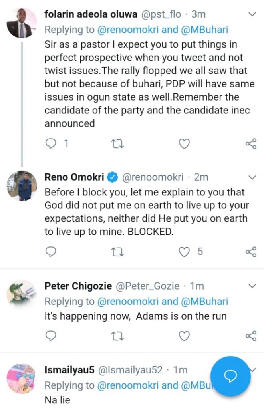Reply to Peter Chigozie's tweet
The height and width of the screenshot is (409, 264).
50,336
